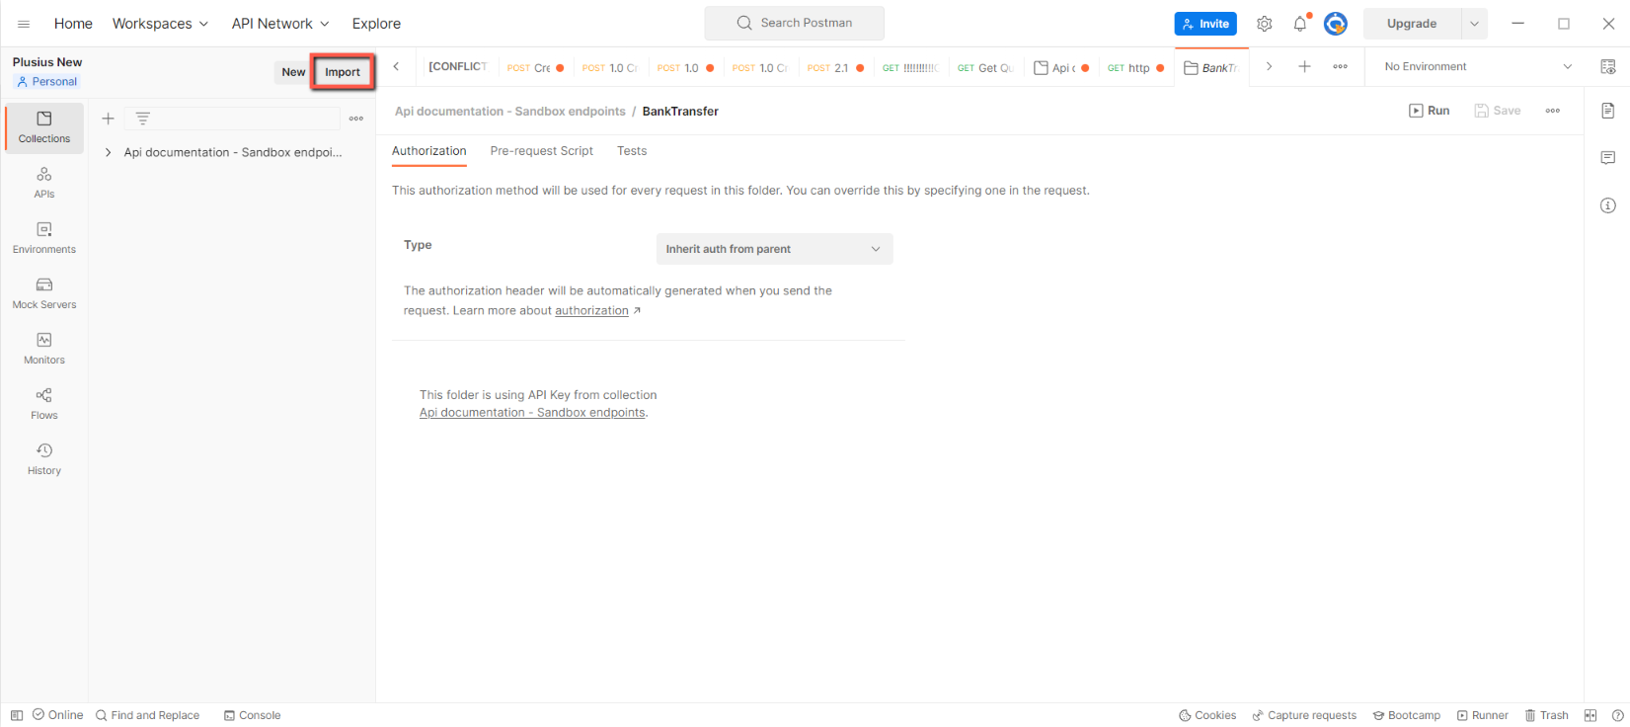Switch to the GET Get Qu tab
1630x727 pixels.
click(x=985, y=67)
